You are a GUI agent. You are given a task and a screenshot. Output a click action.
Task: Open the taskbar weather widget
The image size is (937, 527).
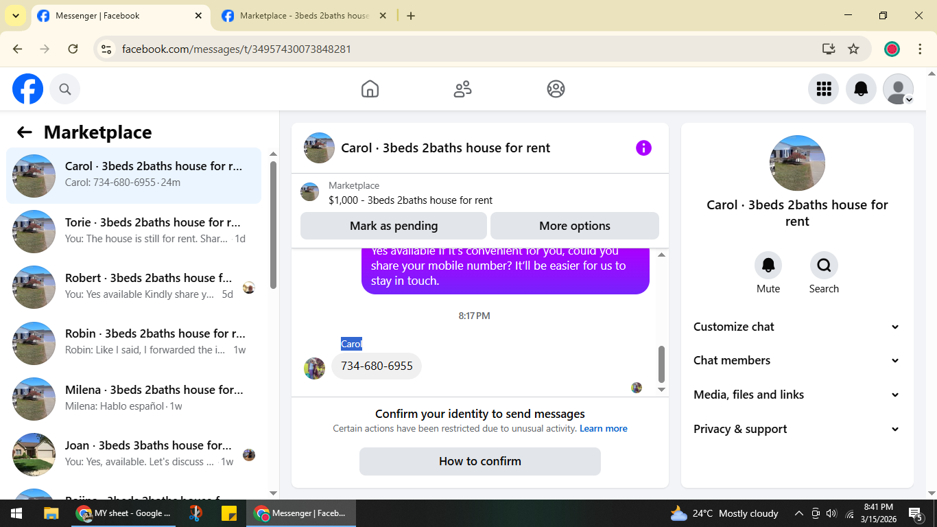(x=724, y=513)
